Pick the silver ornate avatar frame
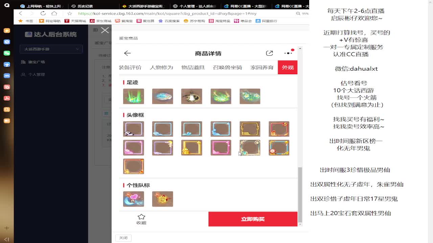The image size is (433, 243). [x=250, y=147]
